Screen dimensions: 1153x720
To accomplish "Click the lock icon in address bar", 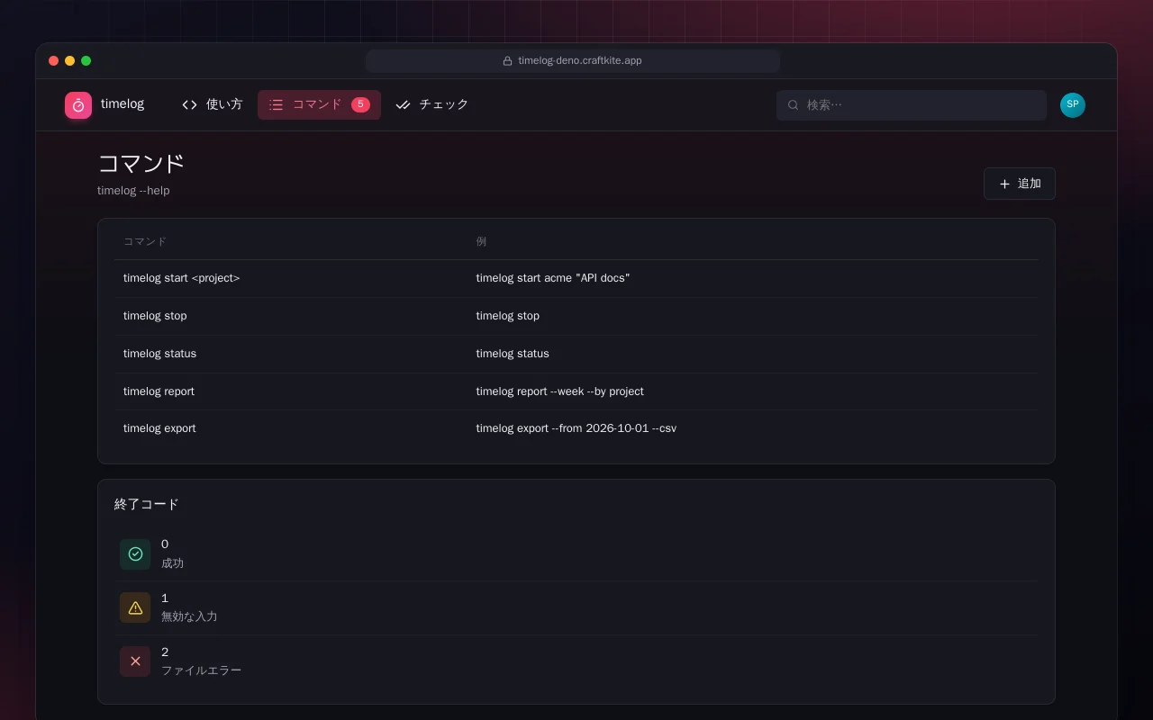I will point(507,61).
